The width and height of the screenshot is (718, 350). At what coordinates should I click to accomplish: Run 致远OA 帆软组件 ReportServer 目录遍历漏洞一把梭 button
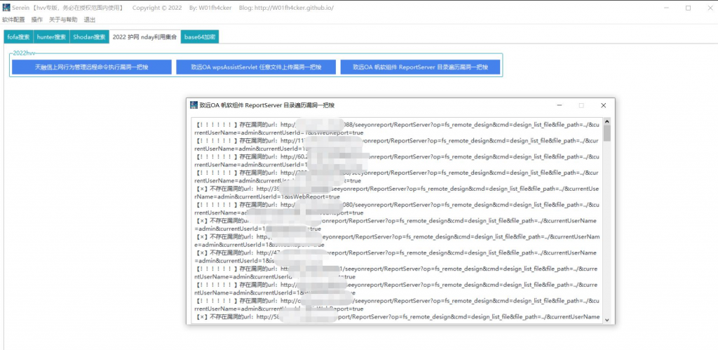(x=420, y=67)
